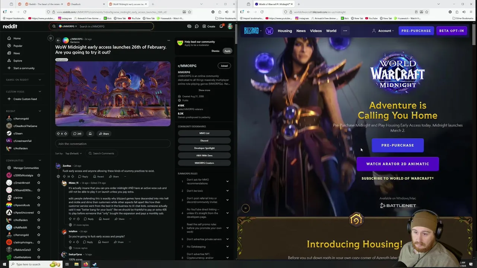Screen dimensions: 477x268
Task: Click the Blizzard logo
Action: click(252, 31)
